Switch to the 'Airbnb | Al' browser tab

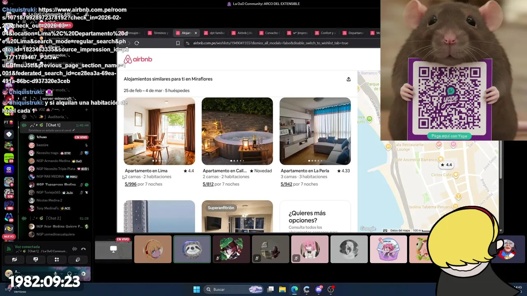242,33
